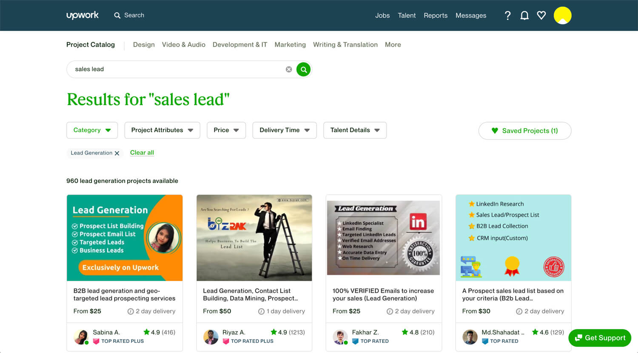Open the LinkedIn Research teal thumbnail
638x353 pixels.
pyautogui.click(x=513, y=238)
